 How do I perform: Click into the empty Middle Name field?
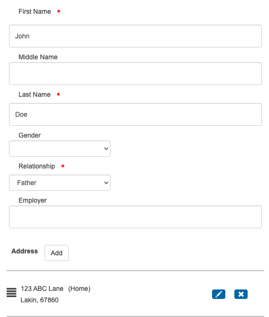pos(135,74)
